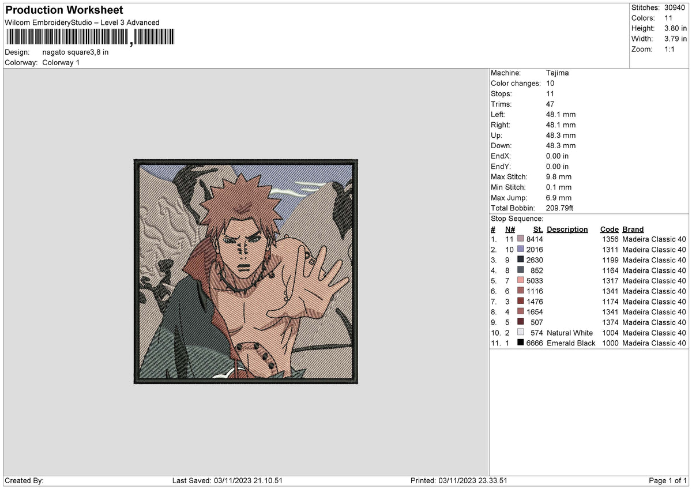Click the swatch beside 1116 stitches
Image resolution: width=692 pixels, height=489 pixels.
[521, 291]
